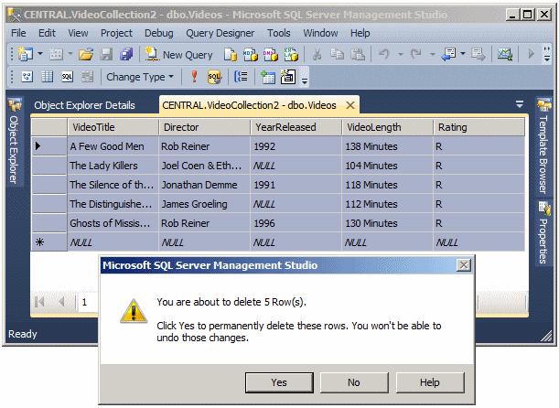Click the Activity Monitor icon

(505, 54)
